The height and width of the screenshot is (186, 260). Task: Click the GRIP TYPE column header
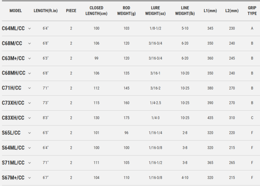point(252,11)
